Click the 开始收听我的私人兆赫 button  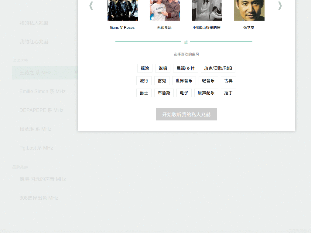click(x=186, y=114)
